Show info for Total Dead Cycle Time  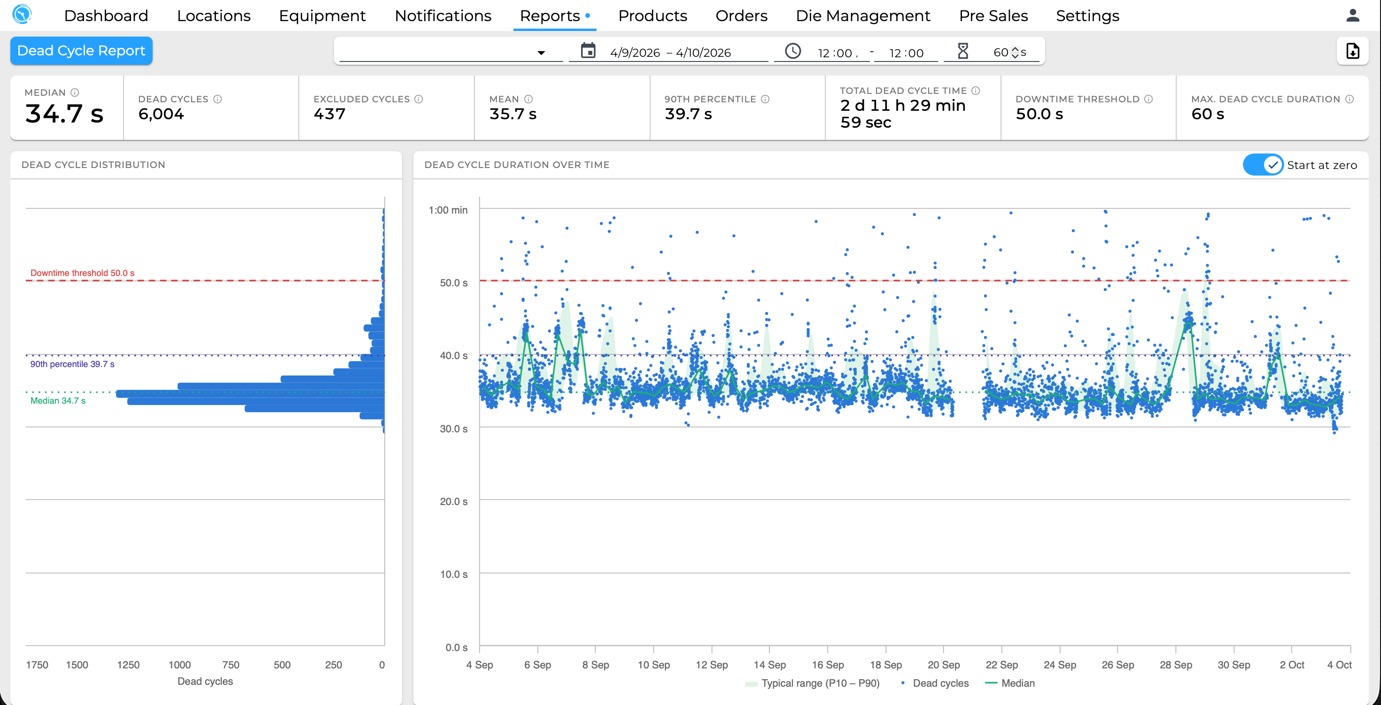click(x=976, y=91)
